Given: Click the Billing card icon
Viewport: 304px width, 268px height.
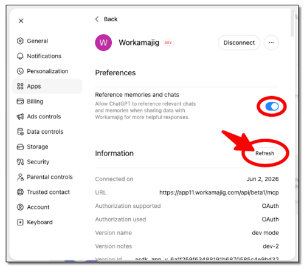Looking at the screenshot, I should click(20, 101).
